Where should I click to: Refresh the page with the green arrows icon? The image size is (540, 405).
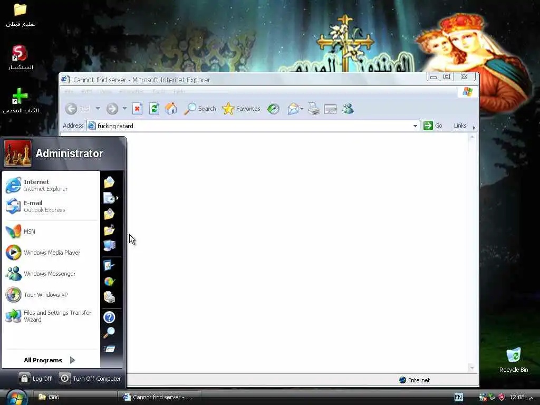154,109
